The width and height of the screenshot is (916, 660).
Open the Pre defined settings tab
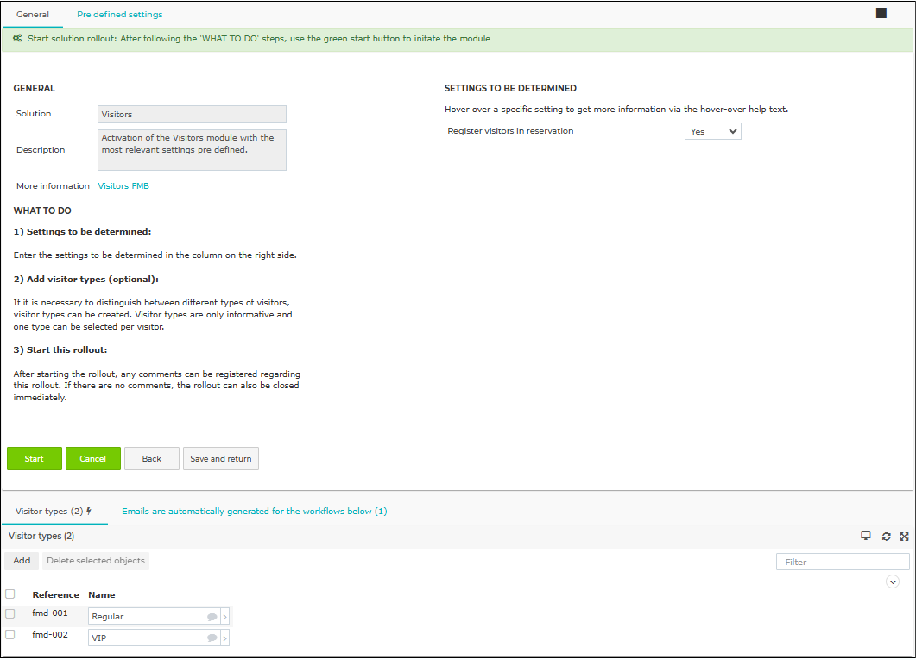point(120,14)
